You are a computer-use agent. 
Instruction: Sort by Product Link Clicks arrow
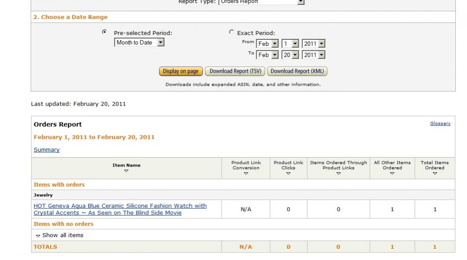288,173
